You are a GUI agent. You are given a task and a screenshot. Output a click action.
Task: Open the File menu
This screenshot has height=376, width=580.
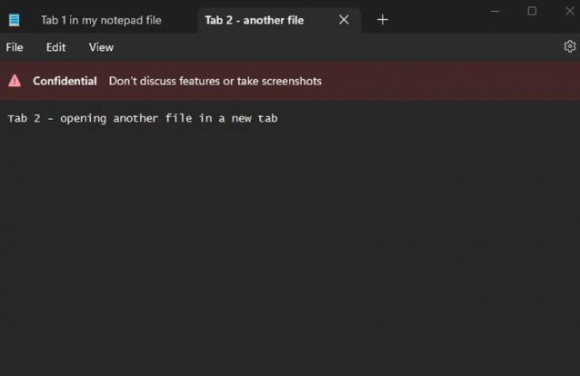[x=15, y=47]
